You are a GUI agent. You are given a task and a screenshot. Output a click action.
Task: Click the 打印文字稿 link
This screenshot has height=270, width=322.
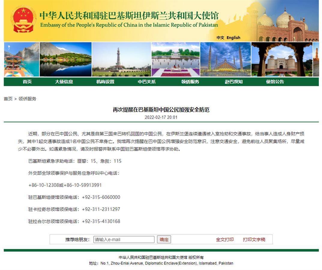pos(254,240)
